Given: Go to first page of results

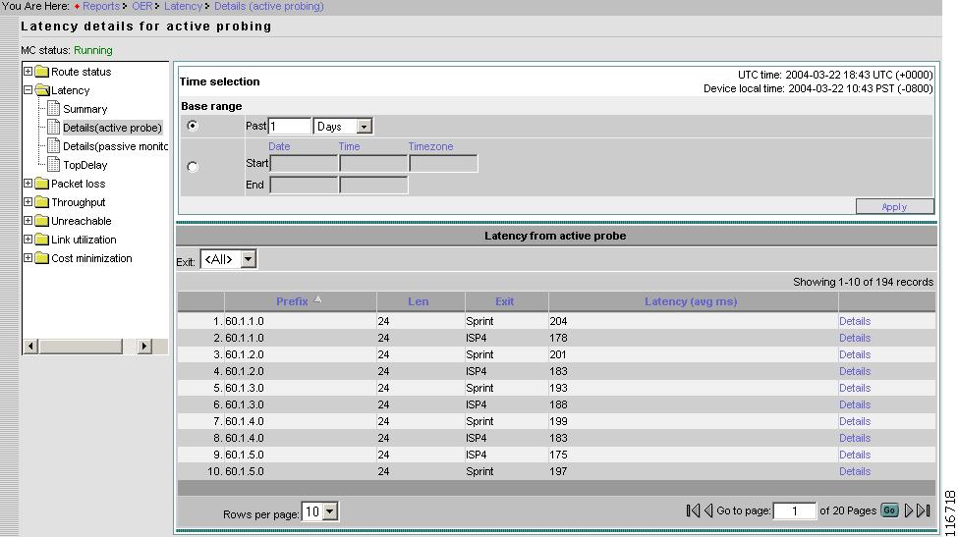Looking at the screenshot, I should (x=693, y=510).
